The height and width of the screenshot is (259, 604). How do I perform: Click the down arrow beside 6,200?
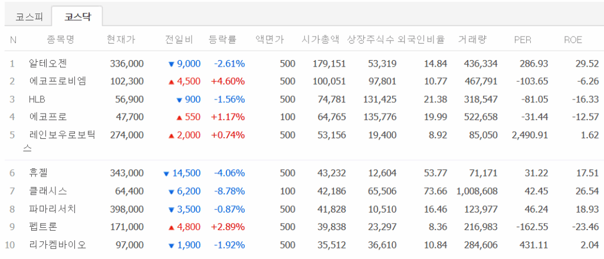172,192
